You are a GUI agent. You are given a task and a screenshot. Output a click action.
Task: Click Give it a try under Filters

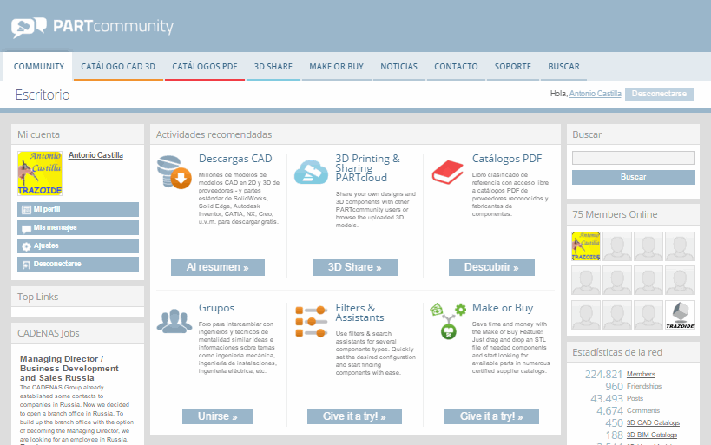[x=354, y=416]
